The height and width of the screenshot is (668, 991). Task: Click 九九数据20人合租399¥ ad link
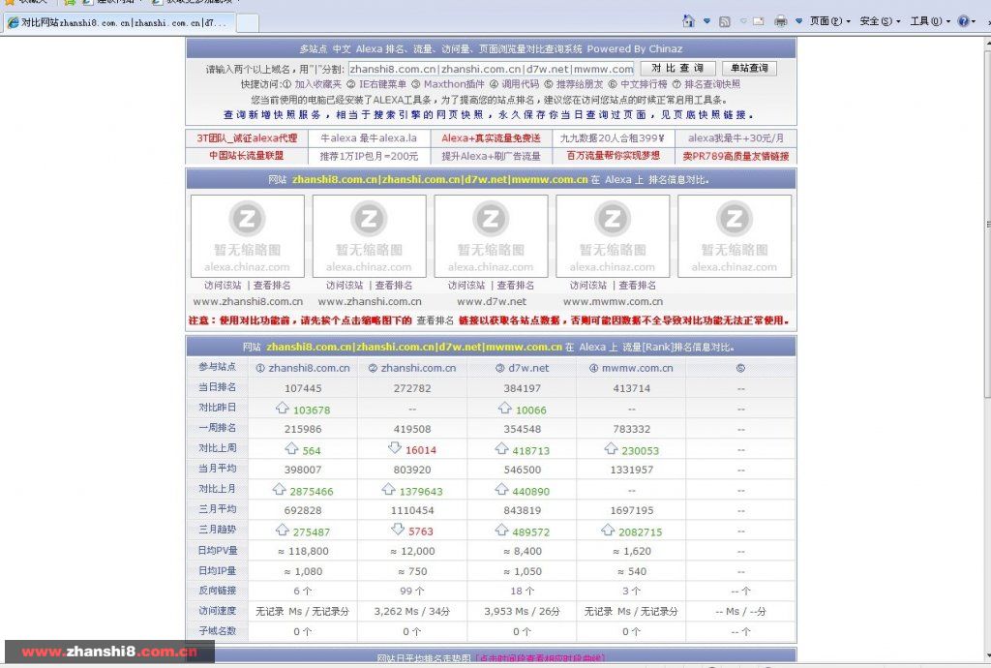(x=612, y=137)
